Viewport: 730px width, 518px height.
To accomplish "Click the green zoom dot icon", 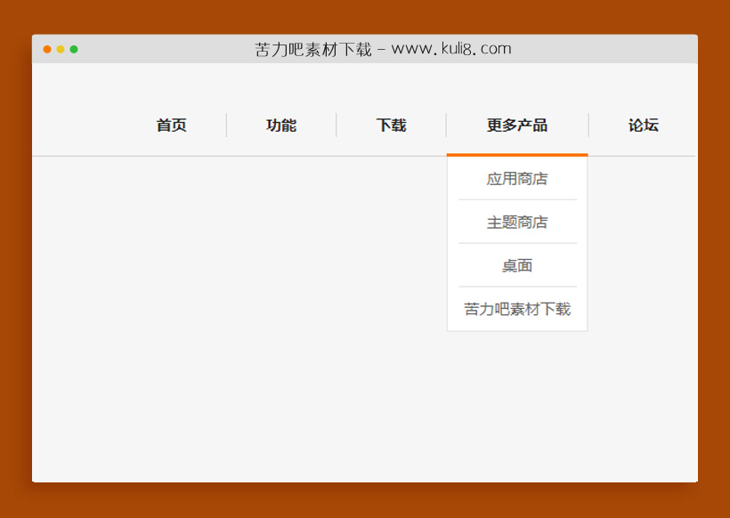I will pyautogui.click(x=75, y=49).
